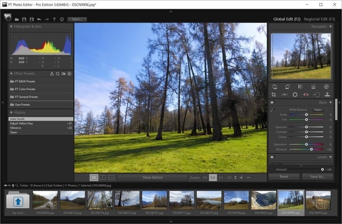Click the first Save disk icon

pos(24,19)
